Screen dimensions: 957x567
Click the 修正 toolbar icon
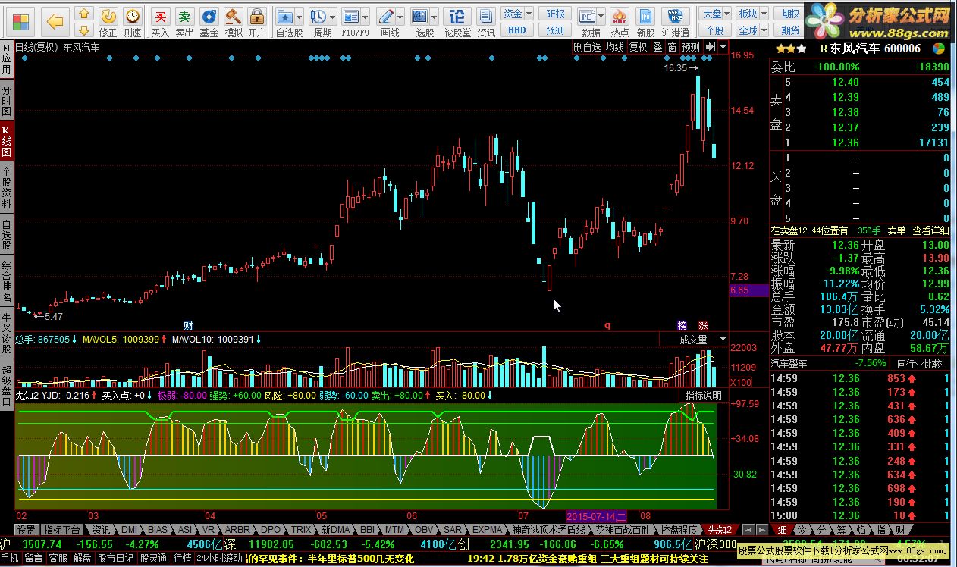click(x=108, y=21)
